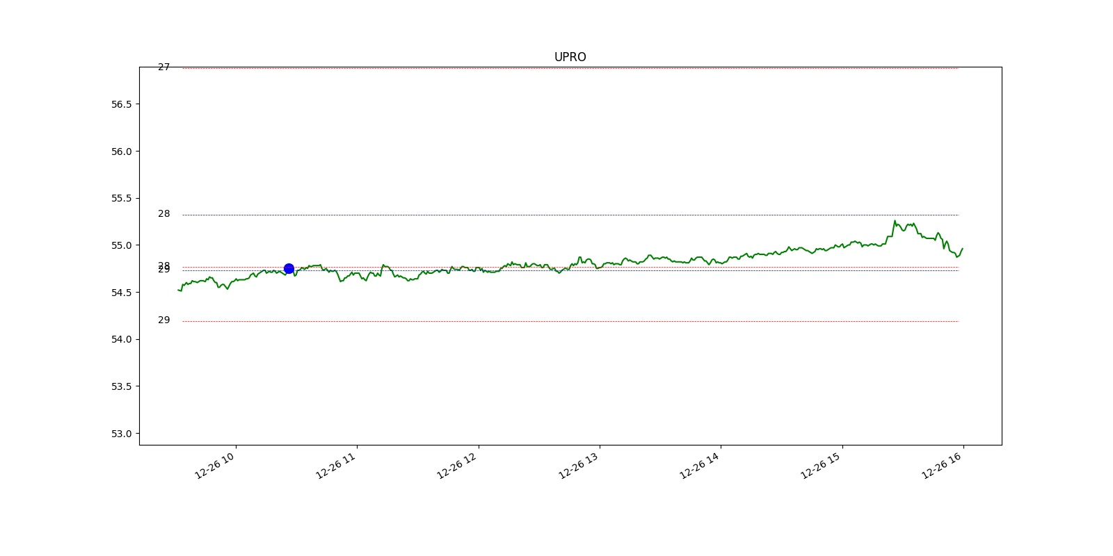
Task: Select the 54.5 y-axis tick label
Action: tap(122, 293)
